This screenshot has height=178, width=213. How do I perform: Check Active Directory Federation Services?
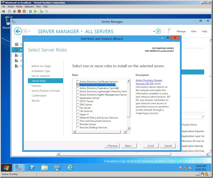[78, 88]
